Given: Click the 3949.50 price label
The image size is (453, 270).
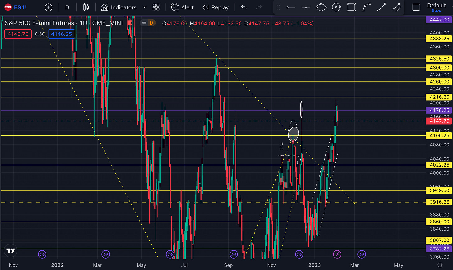Looking at the screenshot, I should pos(439,190).
